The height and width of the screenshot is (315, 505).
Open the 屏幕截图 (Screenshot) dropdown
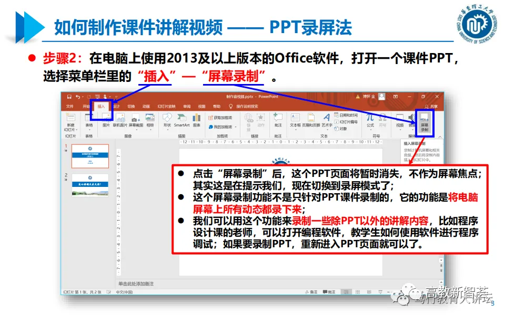(136, 121)
